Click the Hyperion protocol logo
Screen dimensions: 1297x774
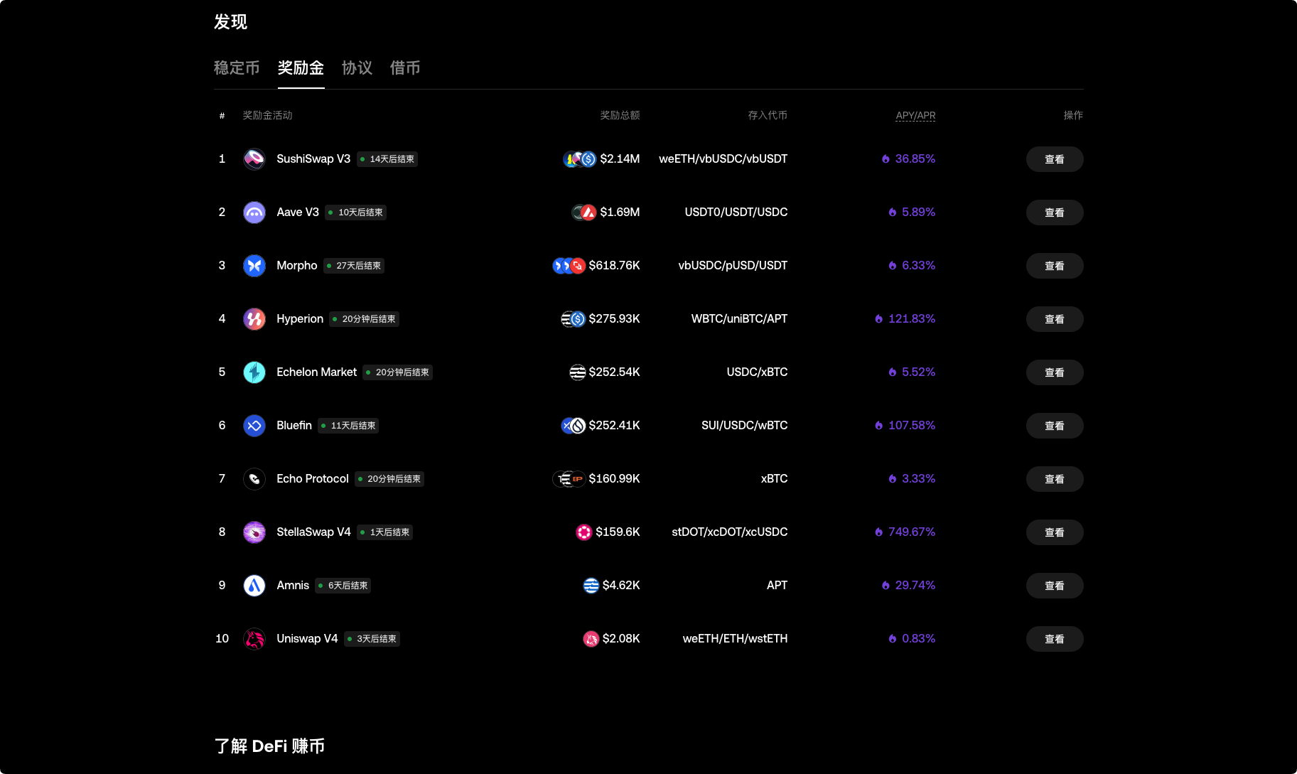pyautogui.click(x=254, y=318)
